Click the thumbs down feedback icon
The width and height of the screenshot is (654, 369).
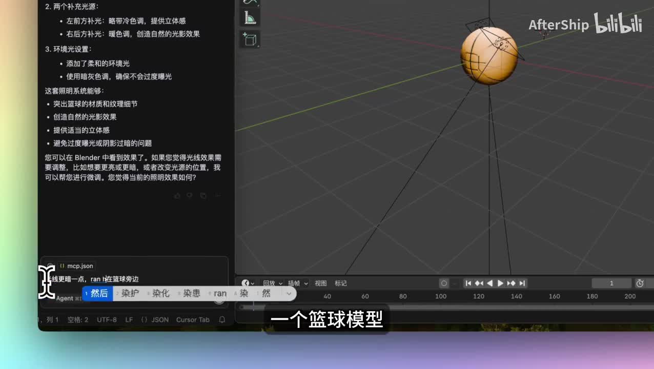click(x=190, y=195)
